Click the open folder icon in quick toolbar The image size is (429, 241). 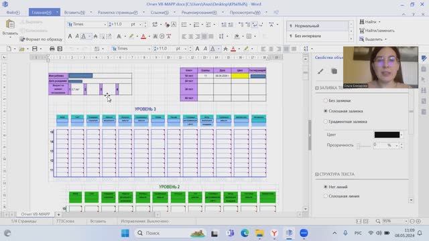(x=21, y=49)
